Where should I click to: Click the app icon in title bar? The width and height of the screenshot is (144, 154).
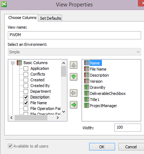[x=4, y=4]
